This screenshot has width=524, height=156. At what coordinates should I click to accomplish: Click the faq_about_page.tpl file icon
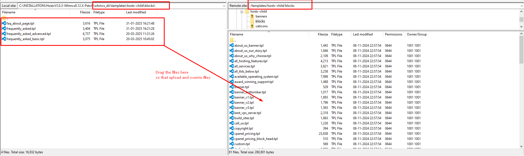click(4, 23)
